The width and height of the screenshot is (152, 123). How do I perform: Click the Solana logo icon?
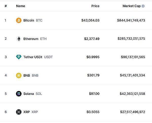pyautogui.click(x=19, y=94)
